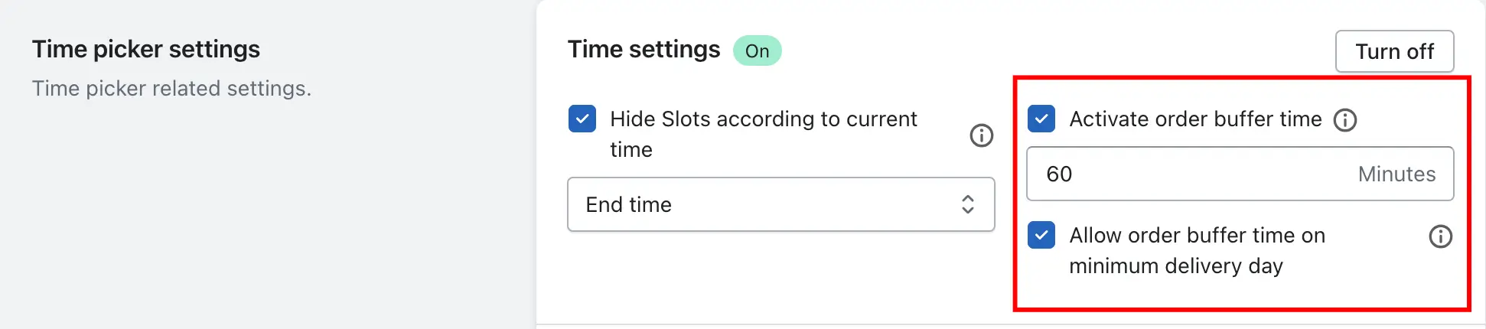1486x329 pixels.
Task: Click the Hide Slots according to current label
Action: point(763,119)
